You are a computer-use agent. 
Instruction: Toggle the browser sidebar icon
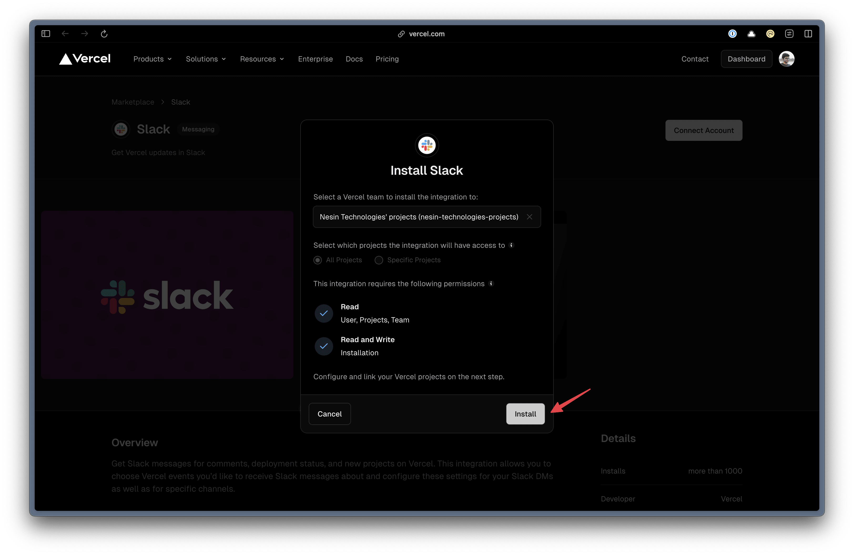point(45,34)
